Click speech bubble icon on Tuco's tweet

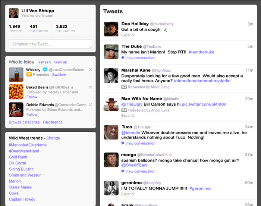(x=123, y=143)
